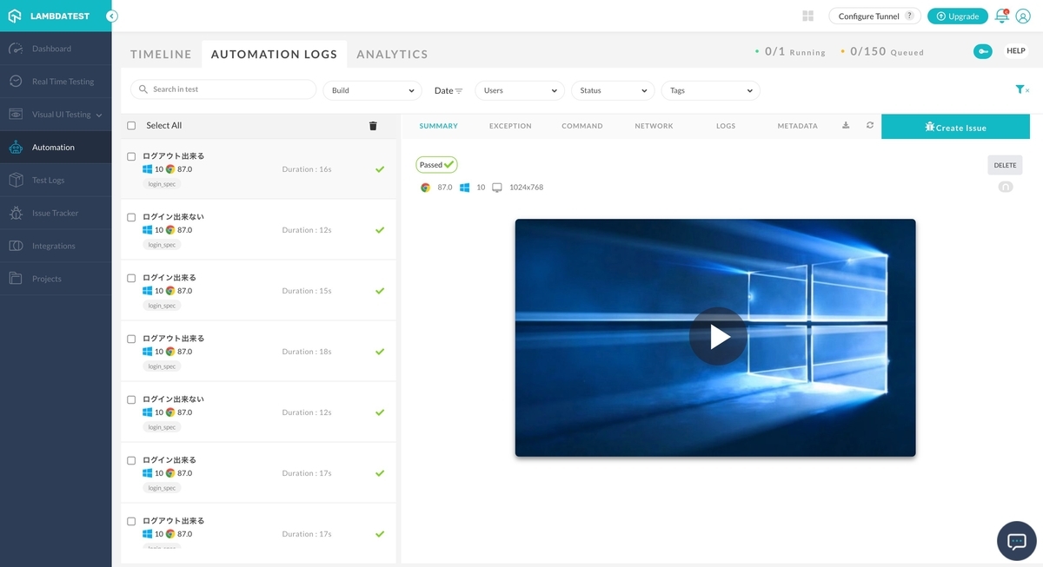
Task: Open the chat support bubble
Action: tap(1017, 542)
